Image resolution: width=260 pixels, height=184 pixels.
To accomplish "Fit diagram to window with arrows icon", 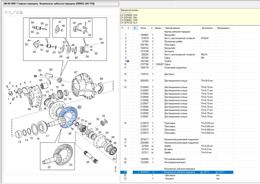I will tap(14, 12).
